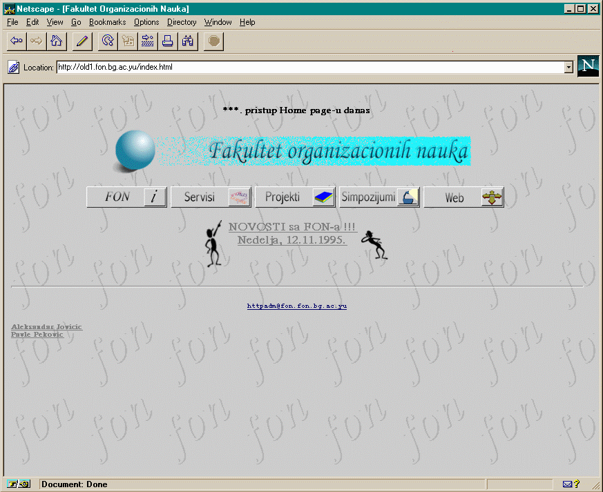Click the running stick figure image
Screen dimensions: 603x492
click(374, 245)
